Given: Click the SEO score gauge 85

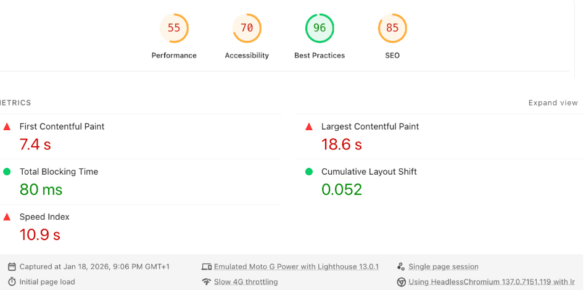Looking at the screenshot, I should coord(392,28).
